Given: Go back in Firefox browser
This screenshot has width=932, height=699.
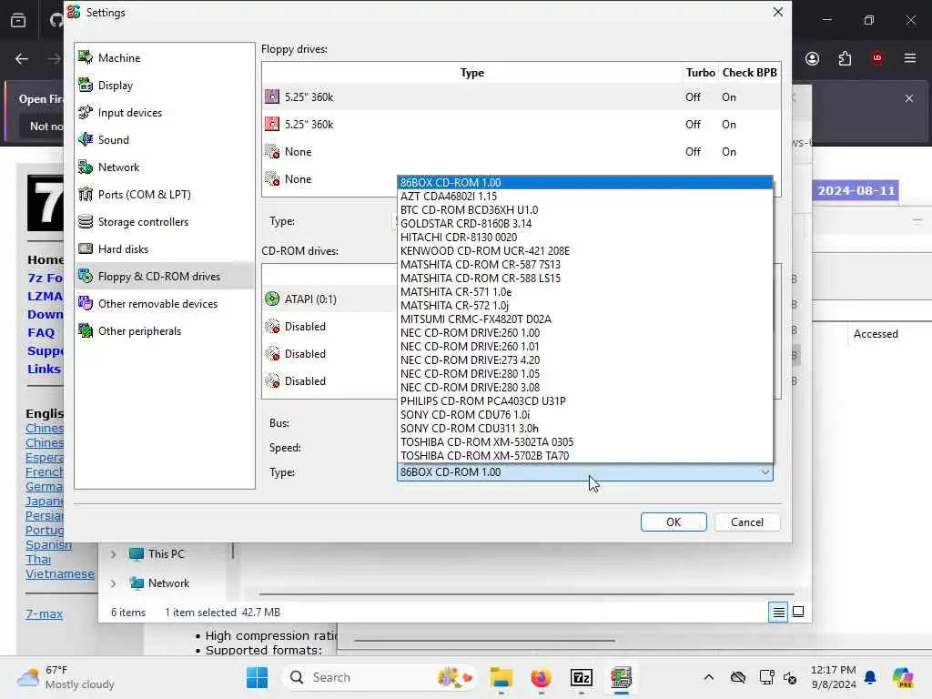Looking at the screenshot, I should point(22,58).
